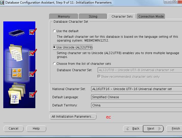Open the Default Territory dropdown

point(136,105)
